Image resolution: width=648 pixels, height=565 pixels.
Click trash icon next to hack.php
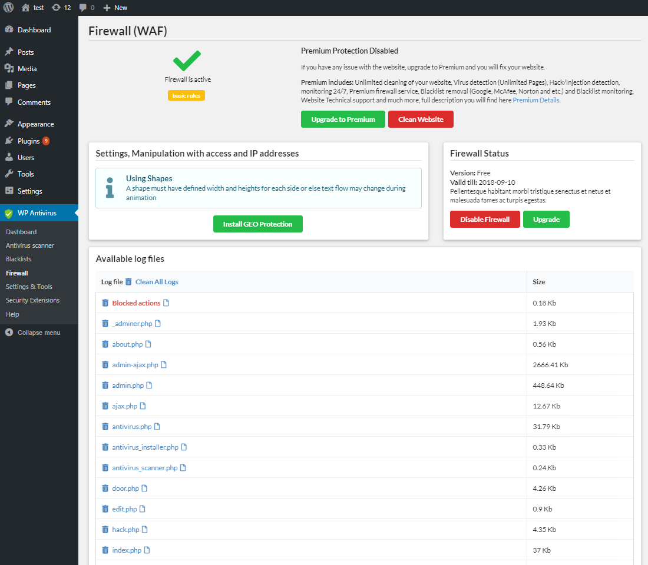tap(105, 530)
